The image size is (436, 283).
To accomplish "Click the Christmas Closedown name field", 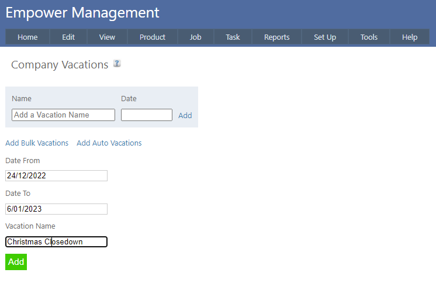I will point(56,241).
